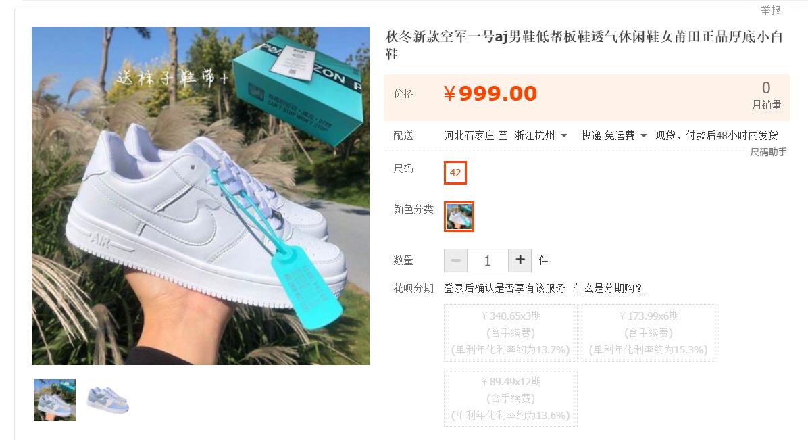Viewport: 808px width, 440px height.
Task: Choose the ¥340.65x3期 installment option
Action: 511,333
